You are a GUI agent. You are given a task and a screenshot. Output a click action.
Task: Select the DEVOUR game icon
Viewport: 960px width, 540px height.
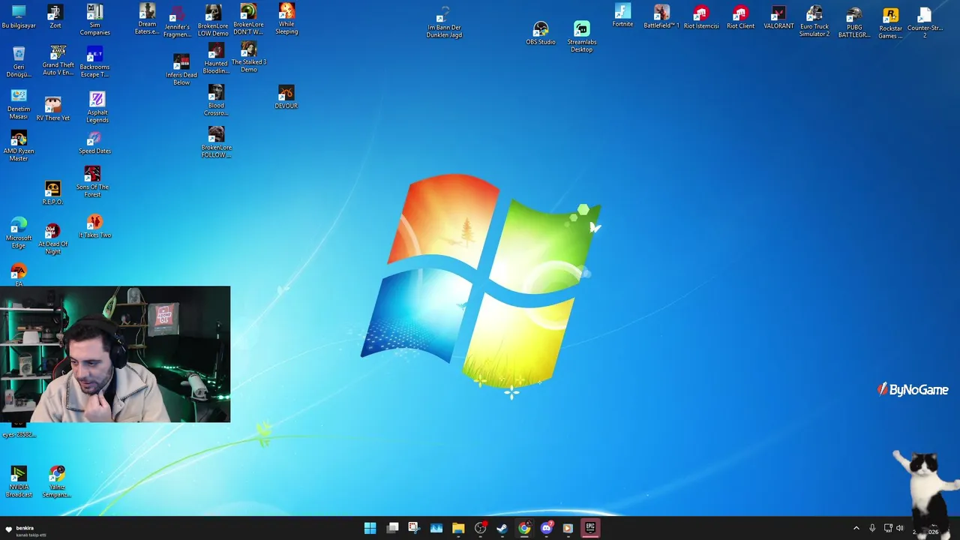point(286,97)
